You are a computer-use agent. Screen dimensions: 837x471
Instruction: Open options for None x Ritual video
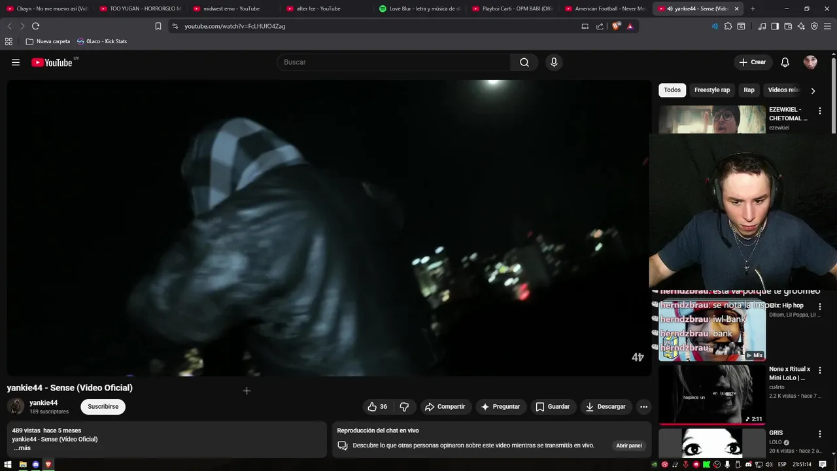pyautogui.click(x=819, y=370)
